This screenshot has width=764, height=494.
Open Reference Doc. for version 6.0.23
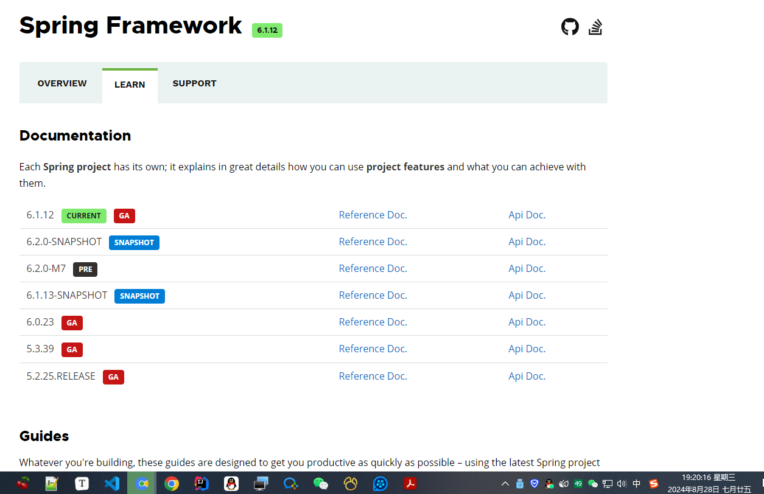tap(373, 322)
